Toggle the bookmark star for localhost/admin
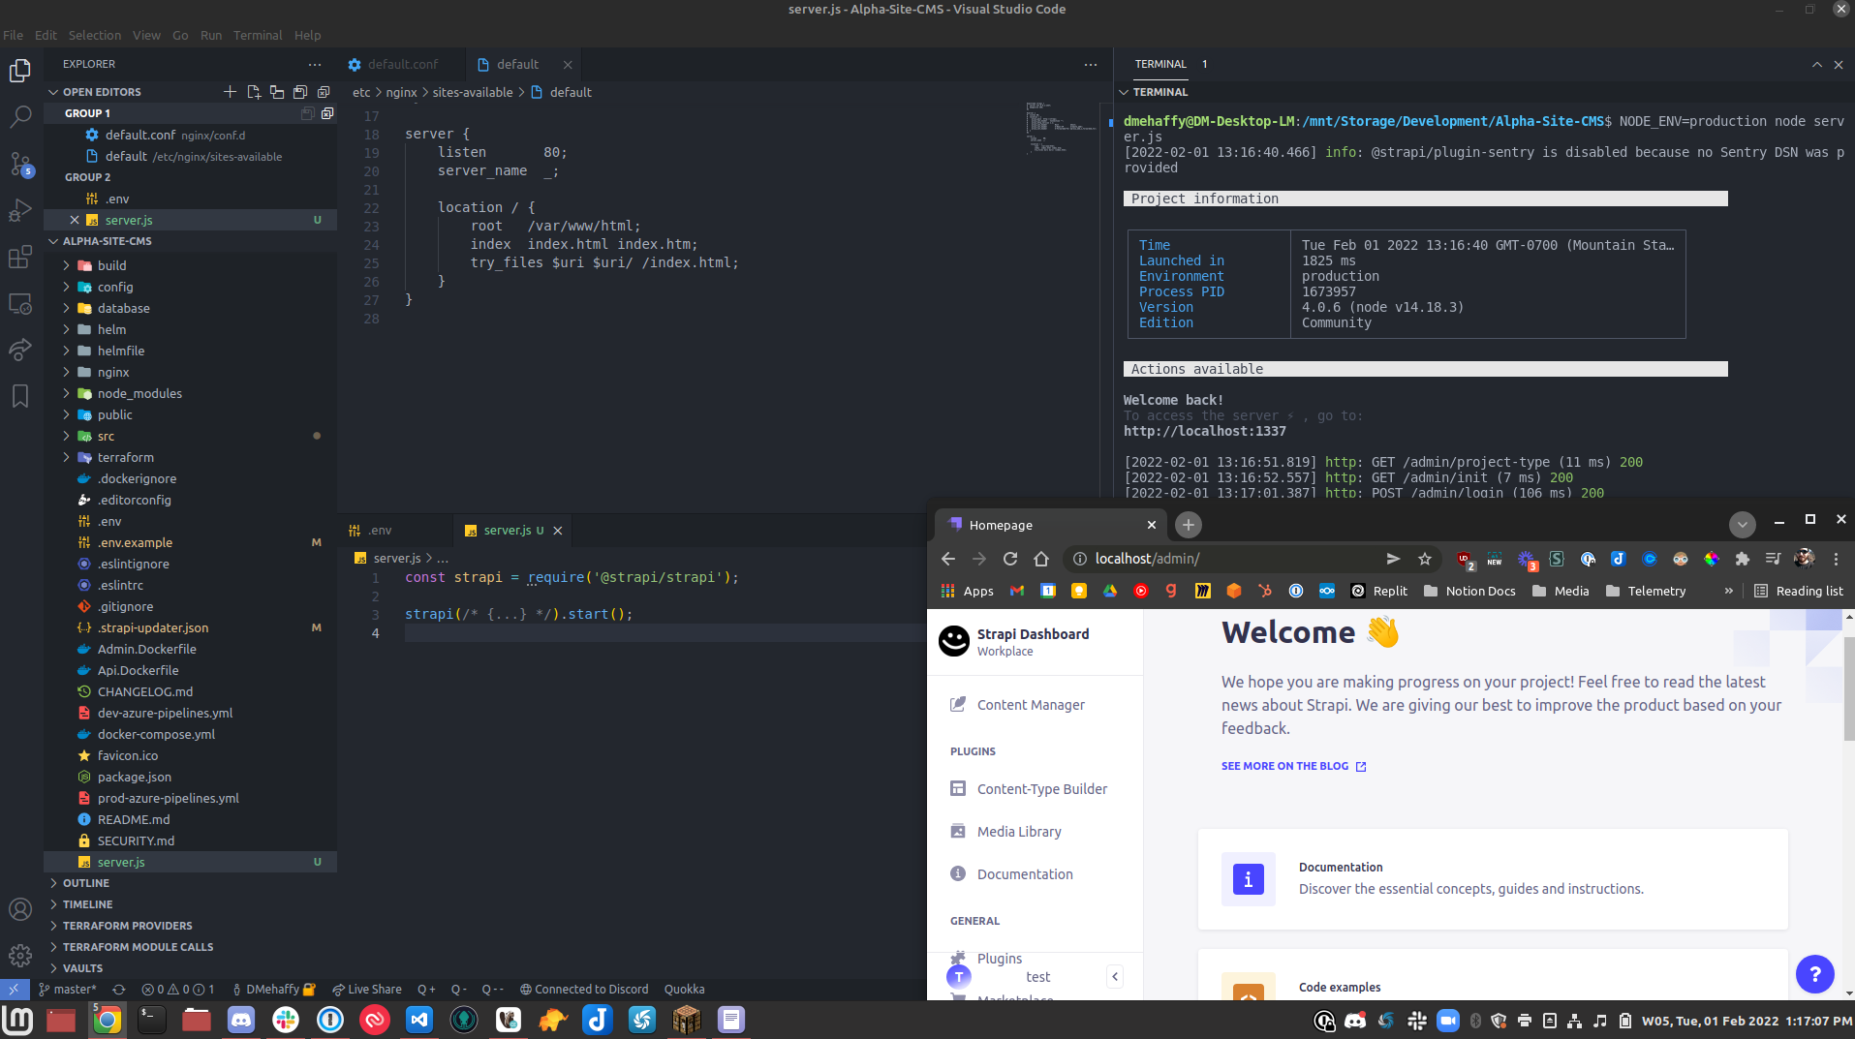The height and width of the screenshot is (1039, 1855). (1424, 559)
